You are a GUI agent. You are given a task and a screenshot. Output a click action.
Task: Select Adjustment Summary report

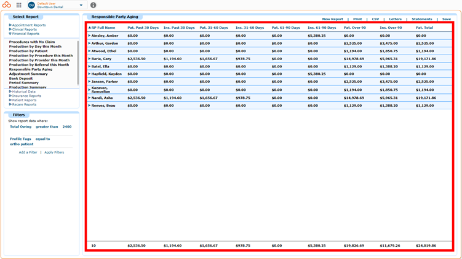(x=28, y=74)
